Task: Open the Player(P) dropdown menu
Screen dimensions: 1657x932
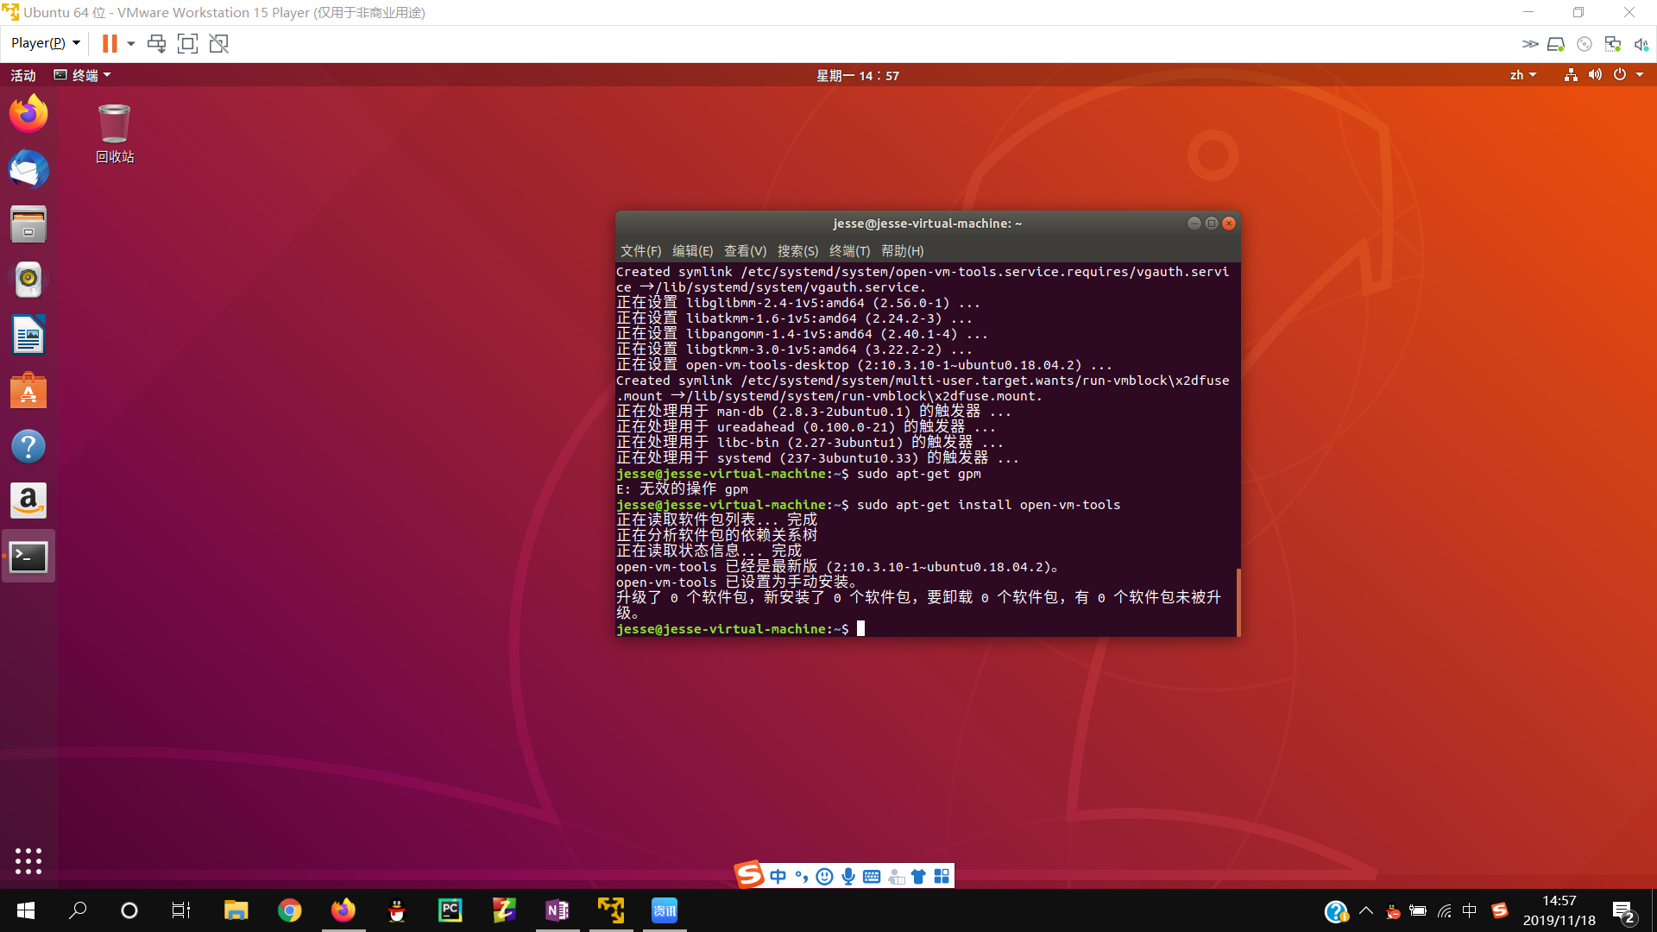Action: (x=43, y=42)
